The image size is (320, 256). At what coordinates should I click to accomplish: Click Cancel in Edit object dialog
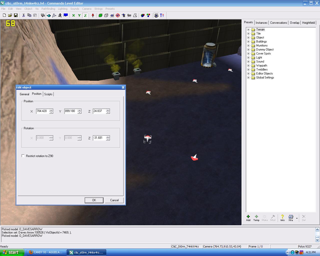114,200
